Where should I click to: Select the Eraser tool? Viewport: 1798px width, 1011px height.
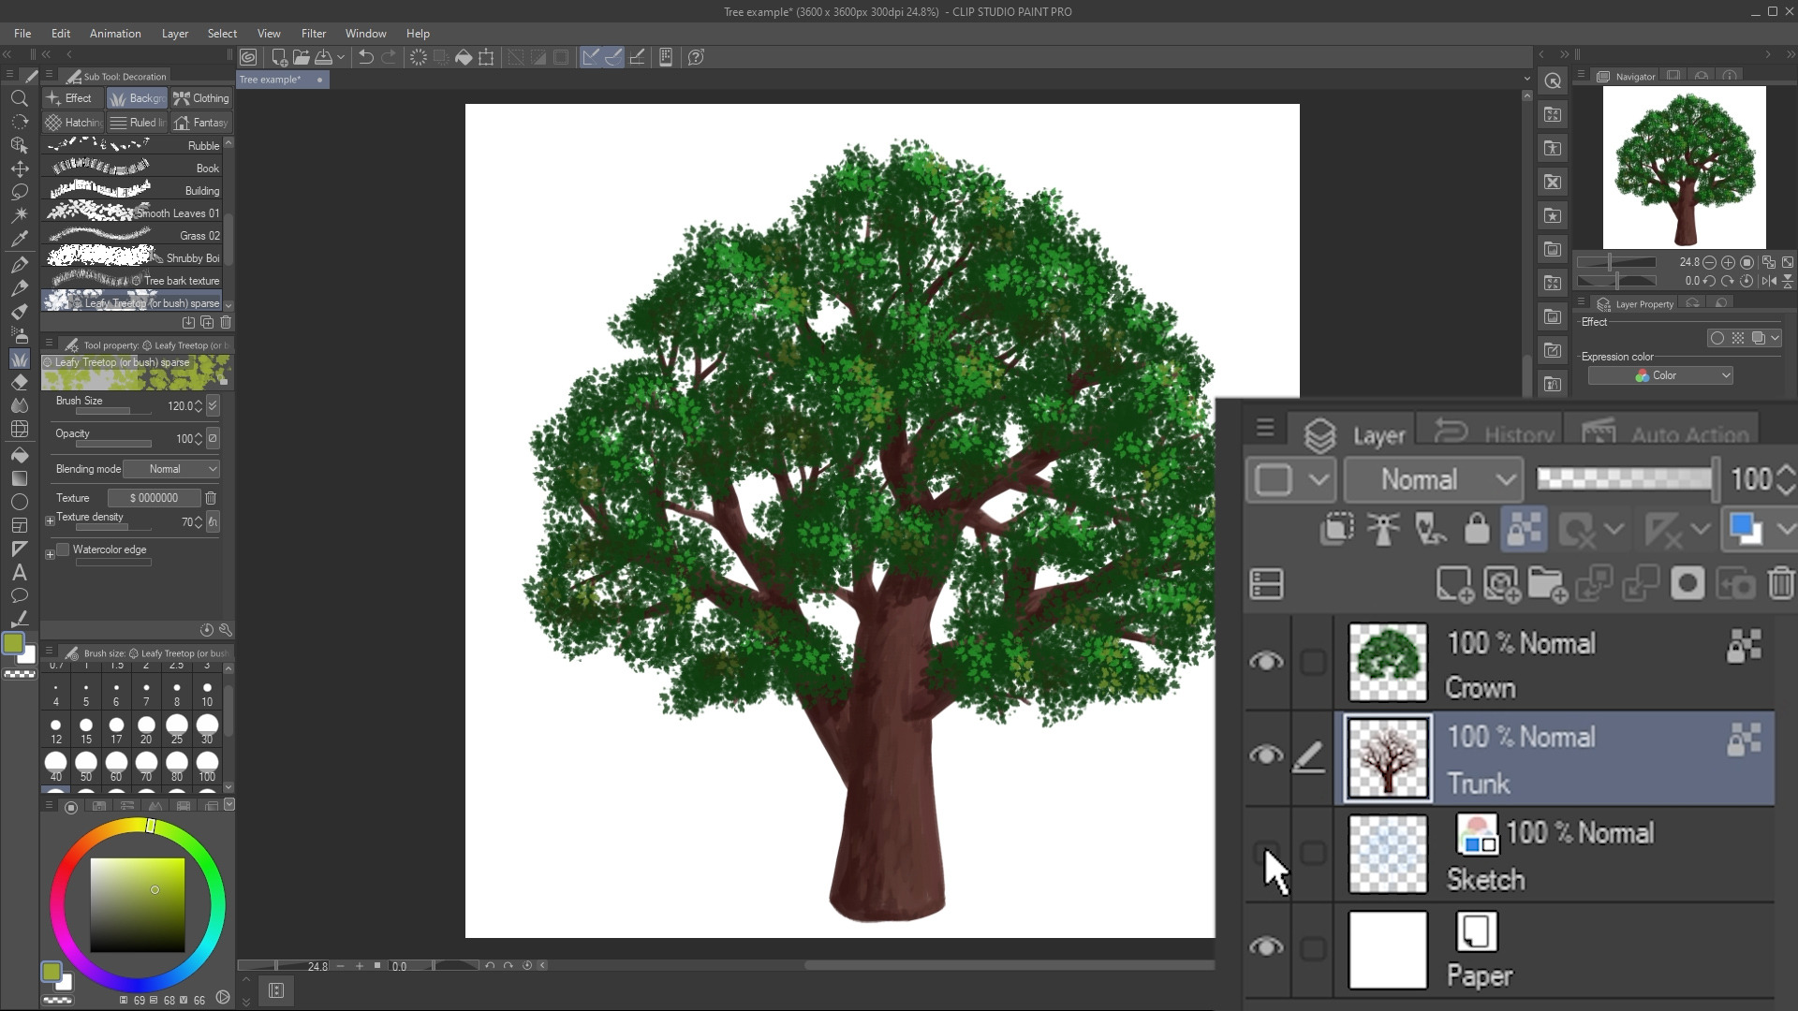click(x=19, y=382)
